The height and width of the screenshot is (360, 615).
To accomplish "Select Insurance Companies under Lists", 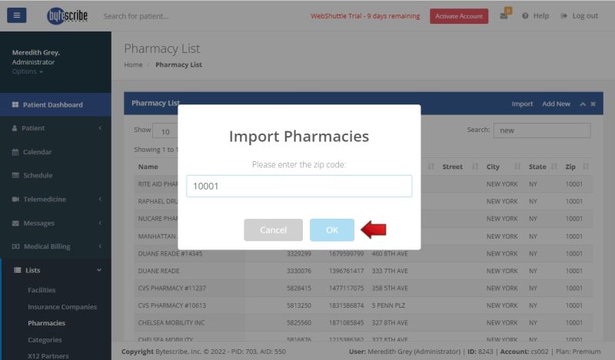I will point(62,307).
